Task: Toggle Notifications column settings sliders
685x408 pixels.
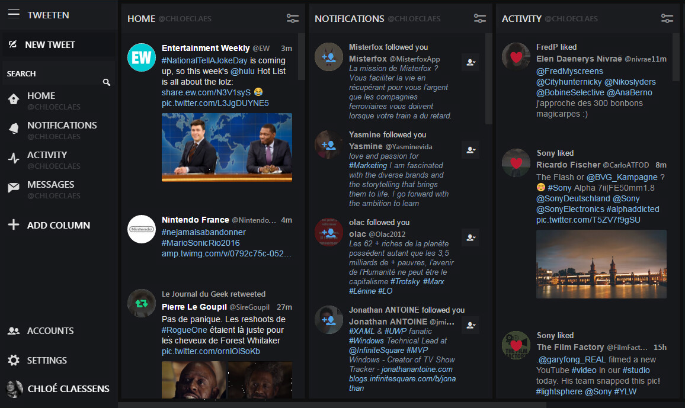Action: click(x=480, y=19)
